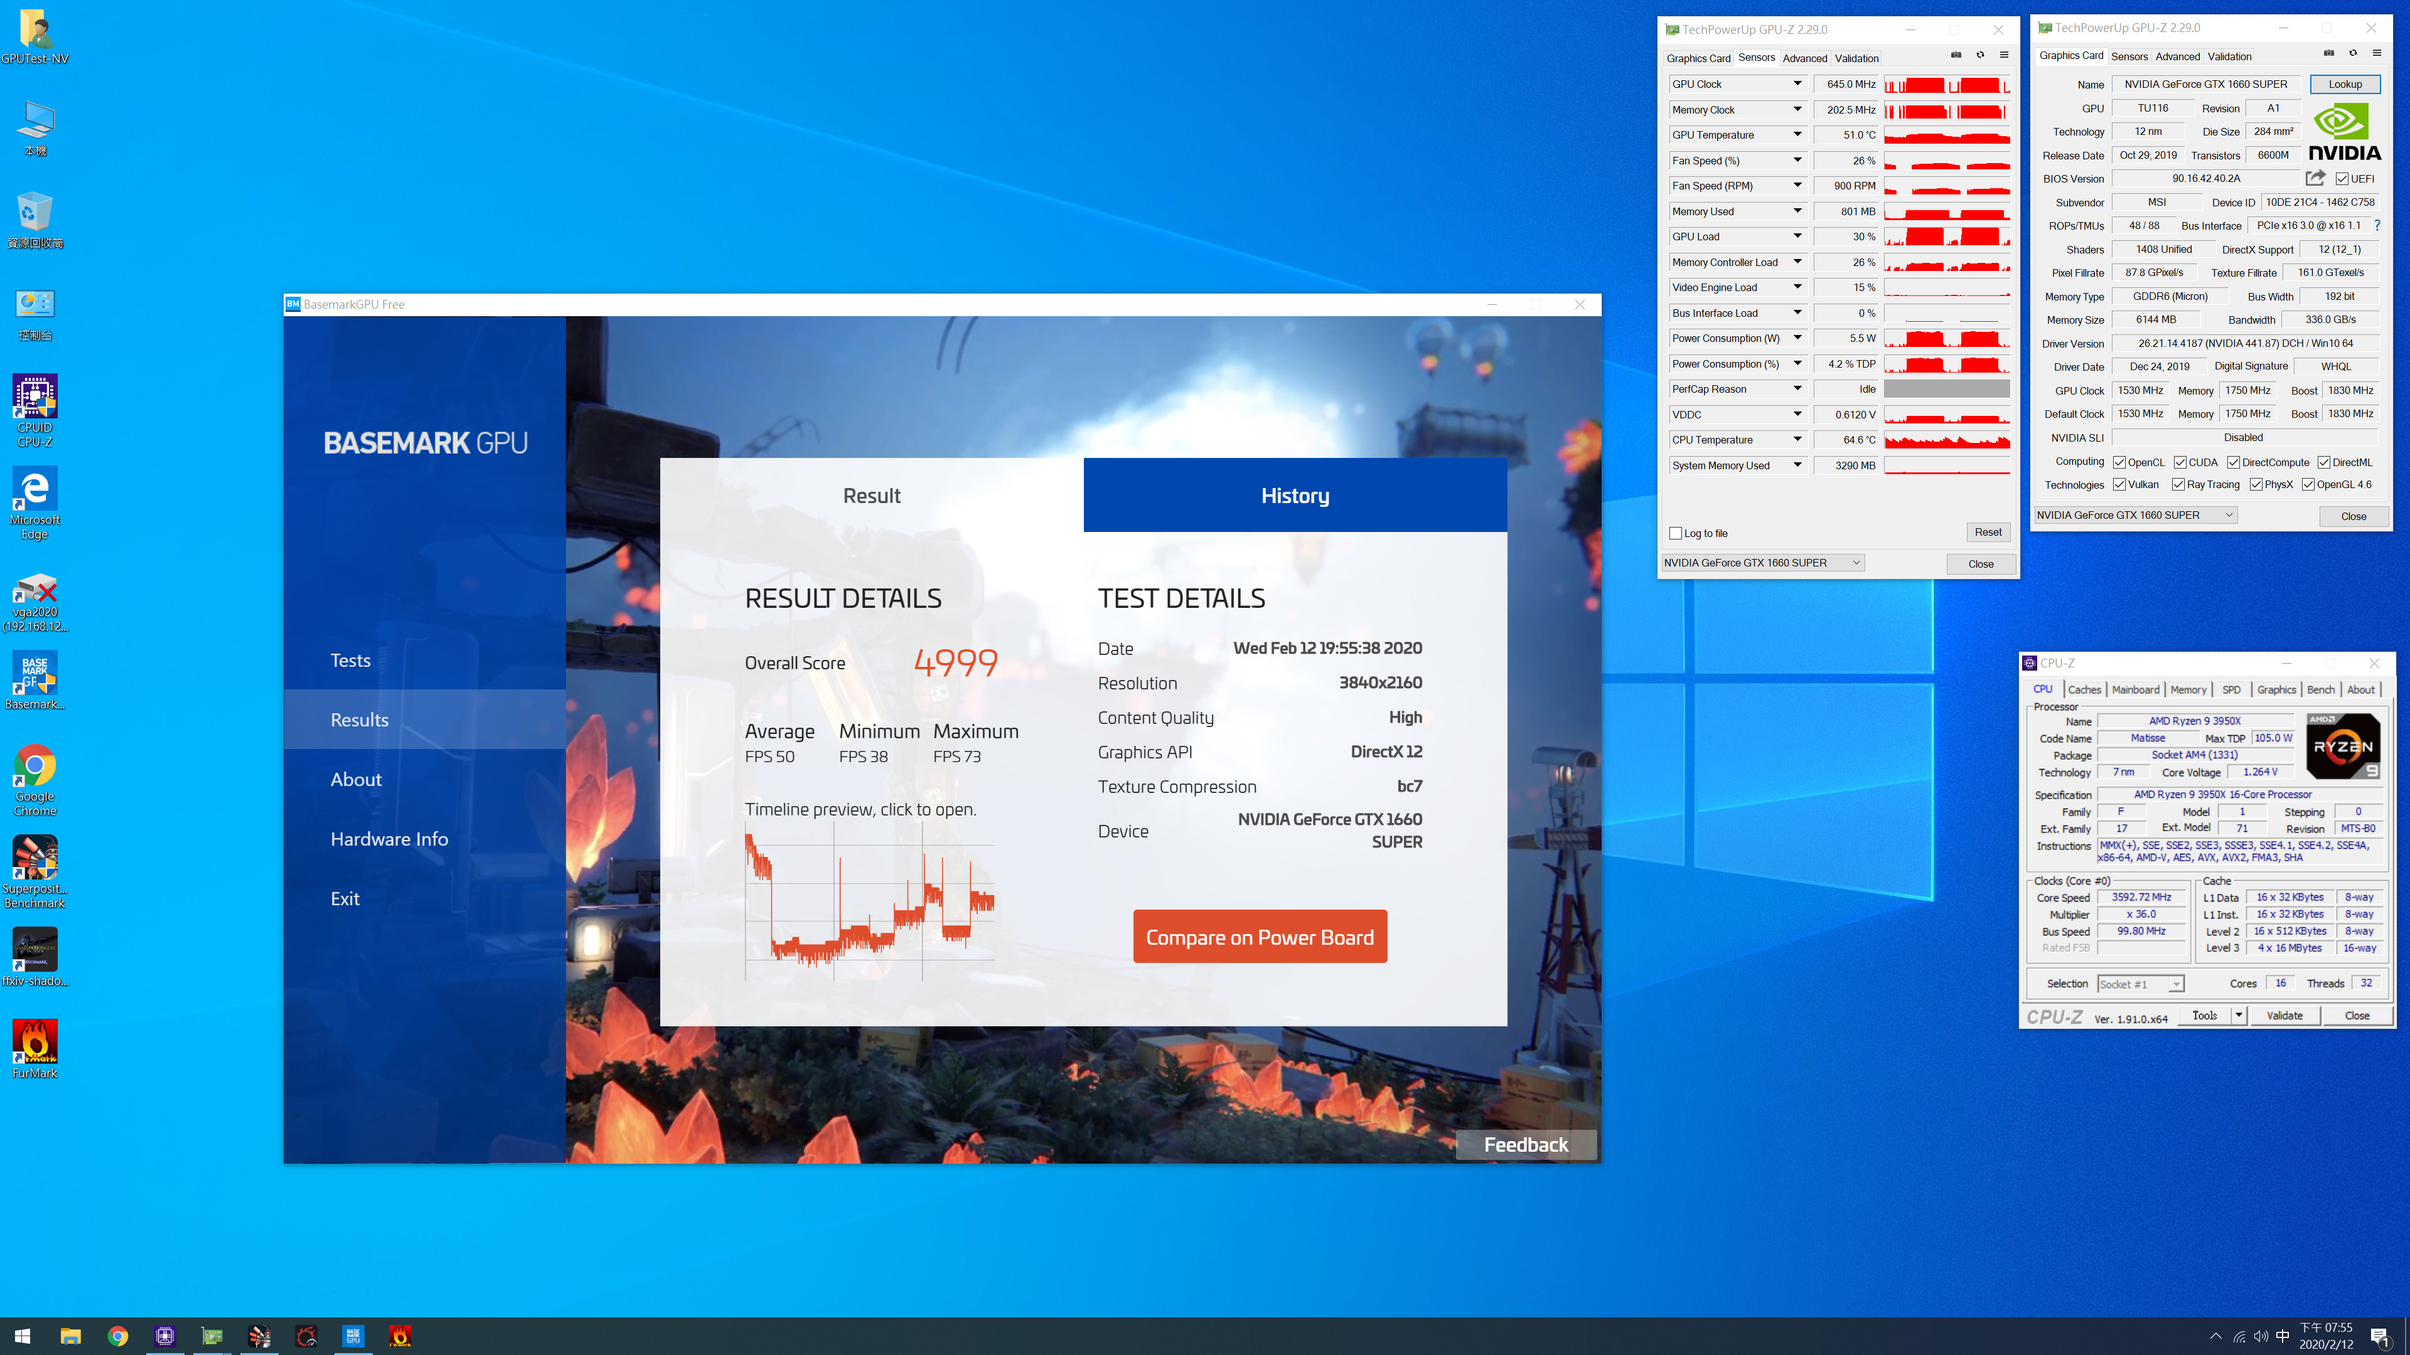Click CPU-Z Tools button
This screenshot has height=1355, width=2410.
2204,1016
